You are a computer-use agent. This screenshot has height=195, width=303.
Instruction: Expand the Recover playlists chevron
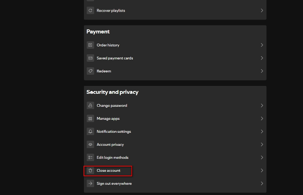(x=262, y=11)
